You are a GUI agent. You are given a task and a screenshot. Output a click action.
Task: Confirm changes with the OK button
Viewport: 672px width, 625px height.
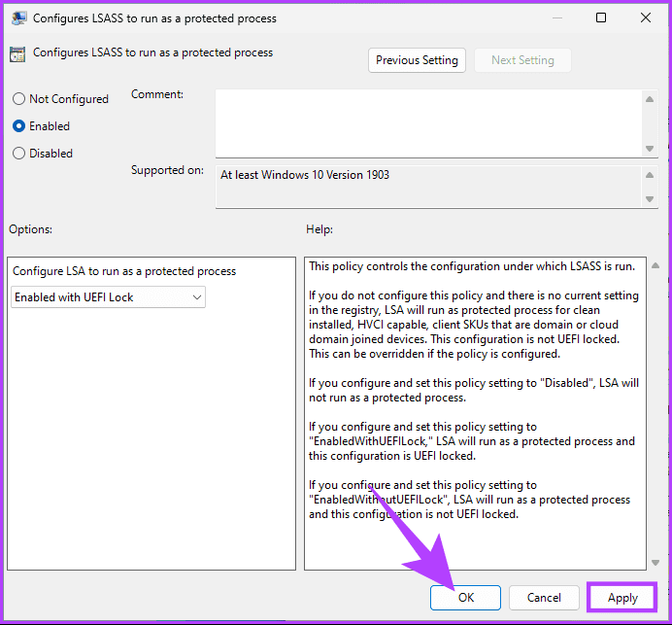click(465, 598)
